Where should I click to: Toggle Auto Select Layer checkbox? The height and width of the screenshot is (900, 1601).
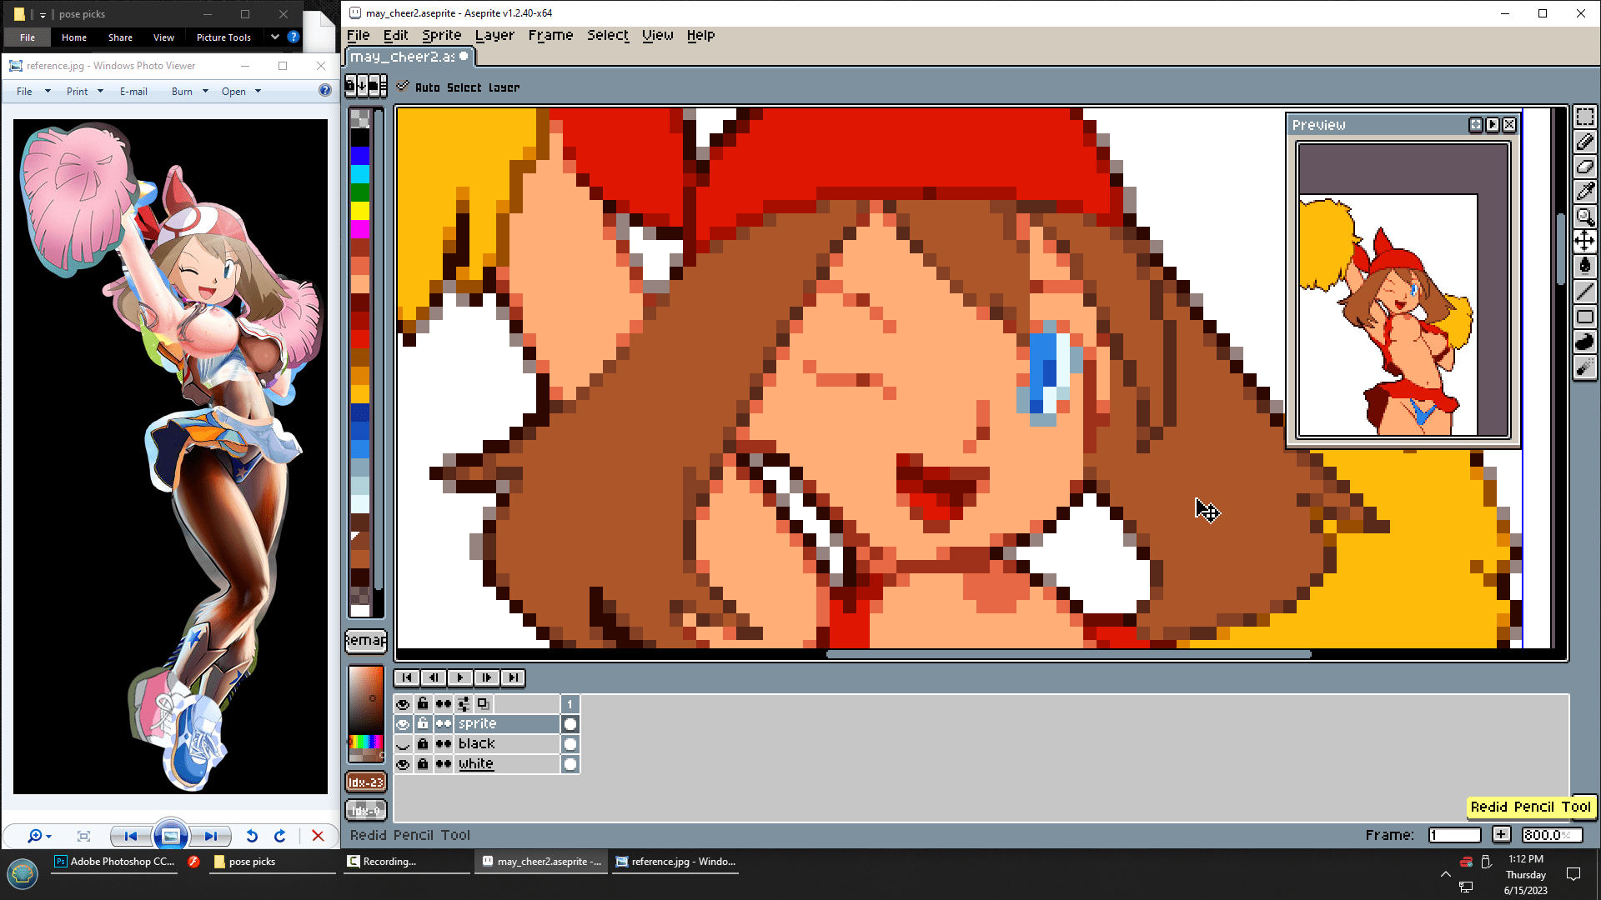(403, 87)
